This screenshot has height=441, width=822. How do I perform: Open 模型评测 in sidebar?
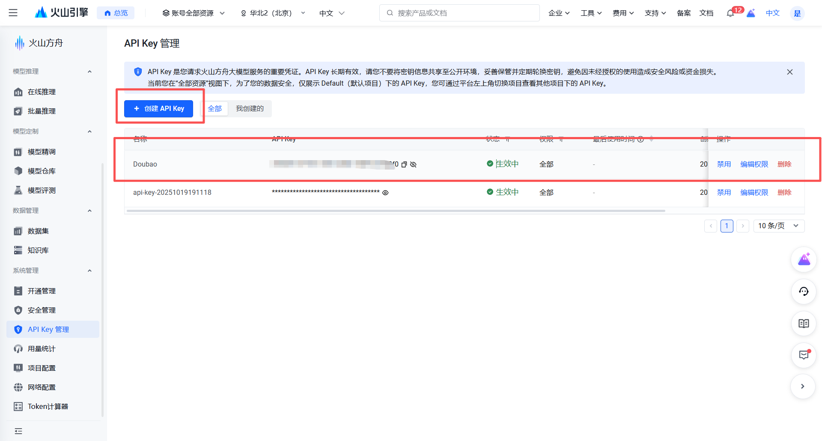(x=53, y=191)
